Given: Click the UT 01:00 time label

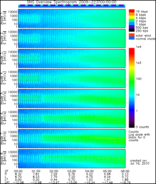Looking at the screenshot, I should tap(36, 171).
